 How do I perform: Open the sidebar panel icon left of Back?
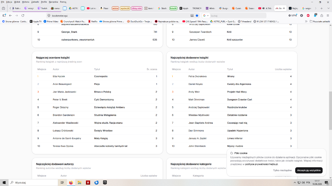4,15
